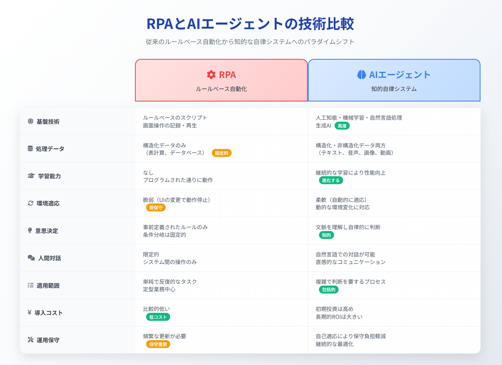Click the orange 要保守 badge
Screen dimensions: 502x365
[x=156, y=208]
